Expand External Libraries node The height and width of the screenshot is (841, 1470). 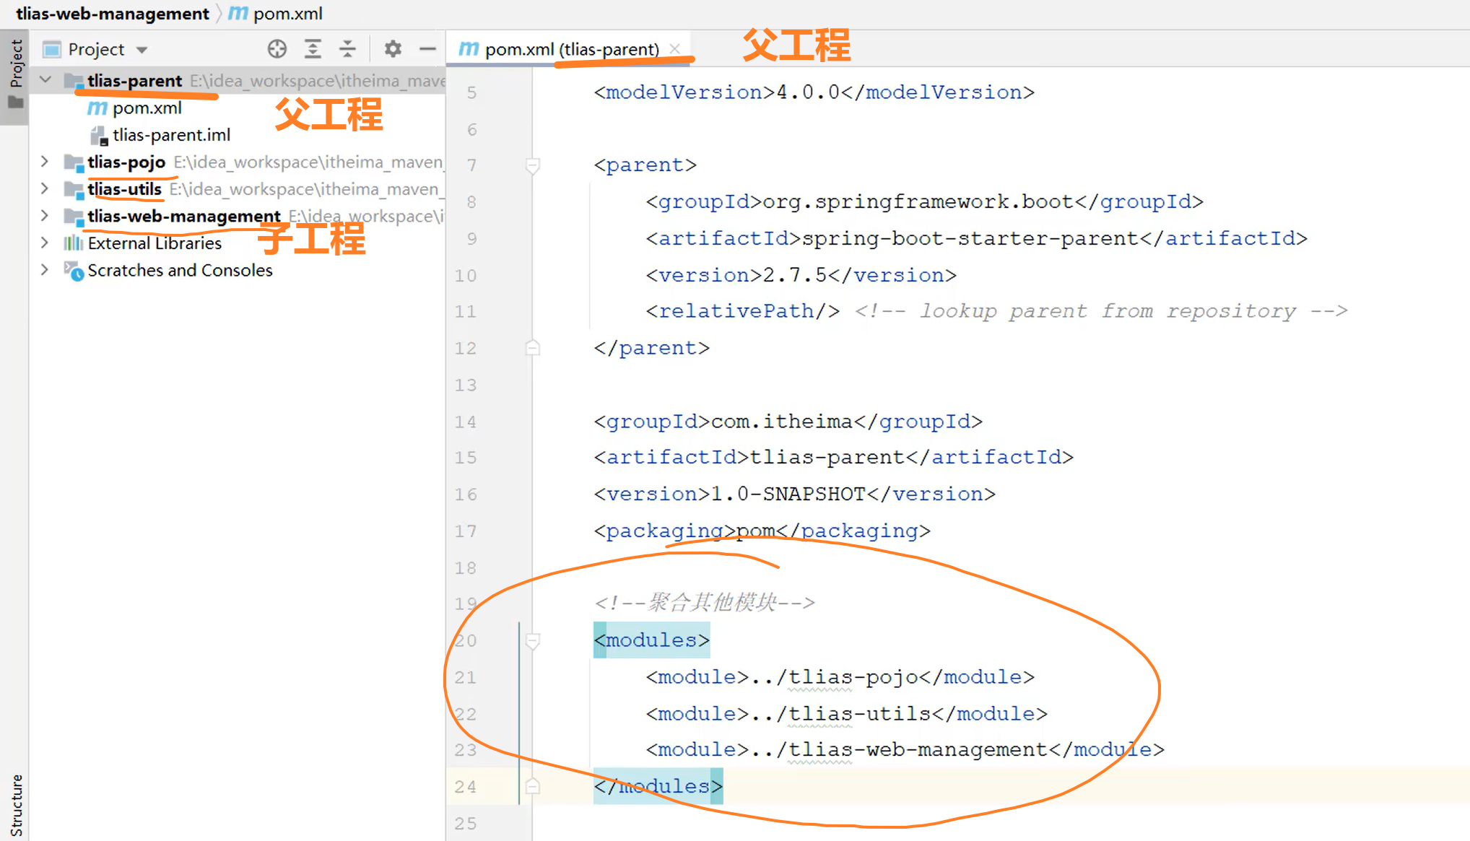[x=45, y=243]
